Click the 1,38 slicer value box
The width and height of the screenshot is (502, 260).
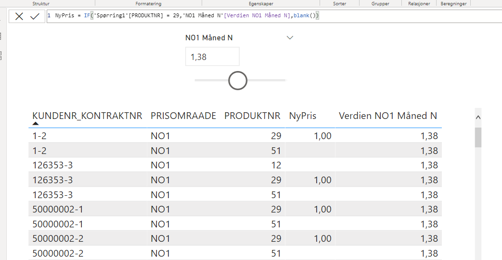(x=212, y=57)
